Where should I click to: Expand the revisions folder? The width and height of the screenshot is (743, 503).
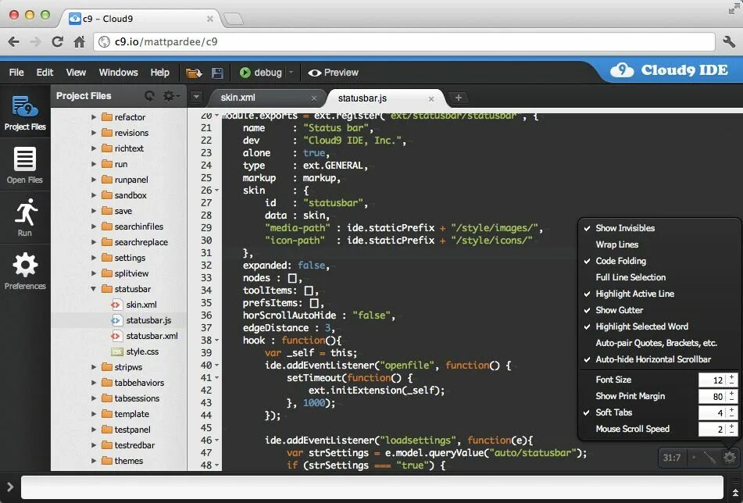[x=94, y=133]
